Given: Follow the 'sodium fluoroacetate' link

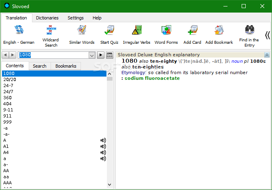Looking at the screenshot, I should pyautogui.click(x=152, y=78).
